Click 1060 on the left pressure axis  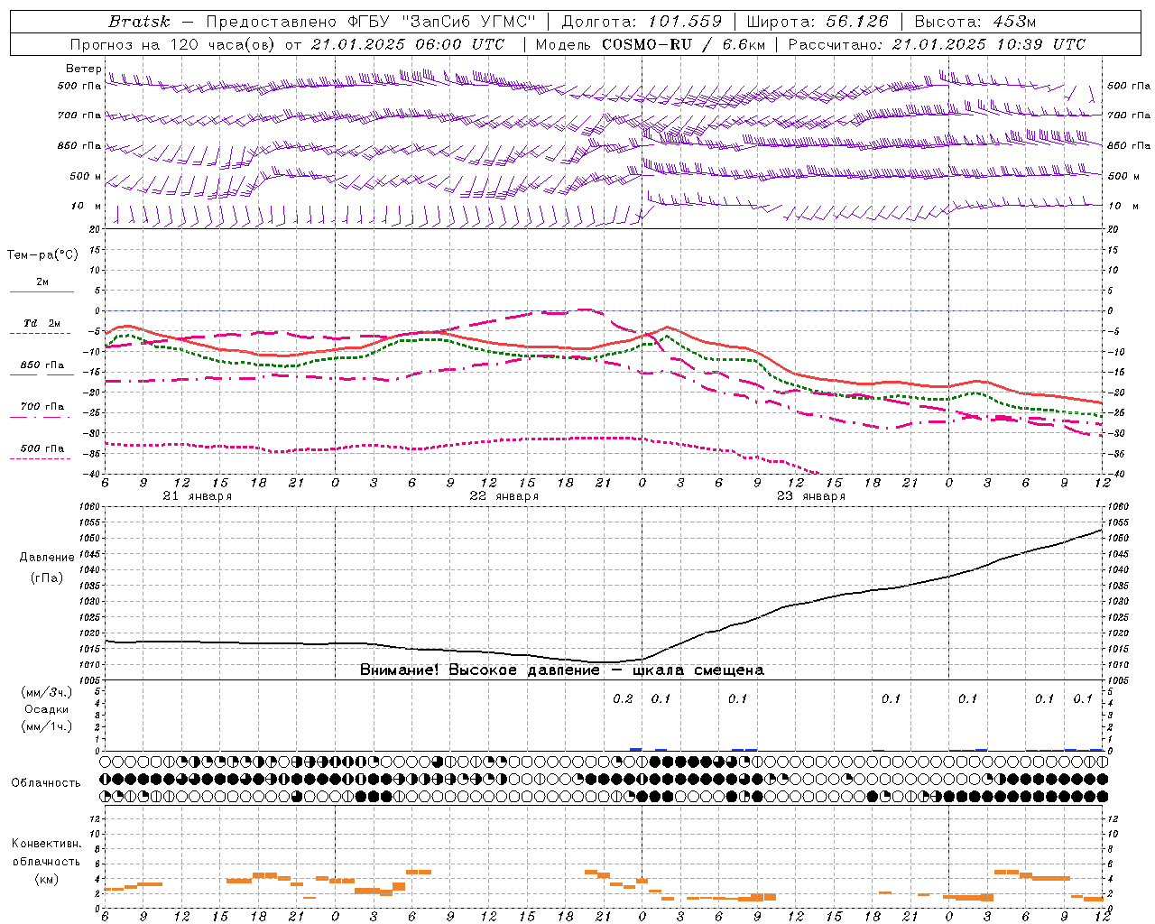click(x=91, y=507)
